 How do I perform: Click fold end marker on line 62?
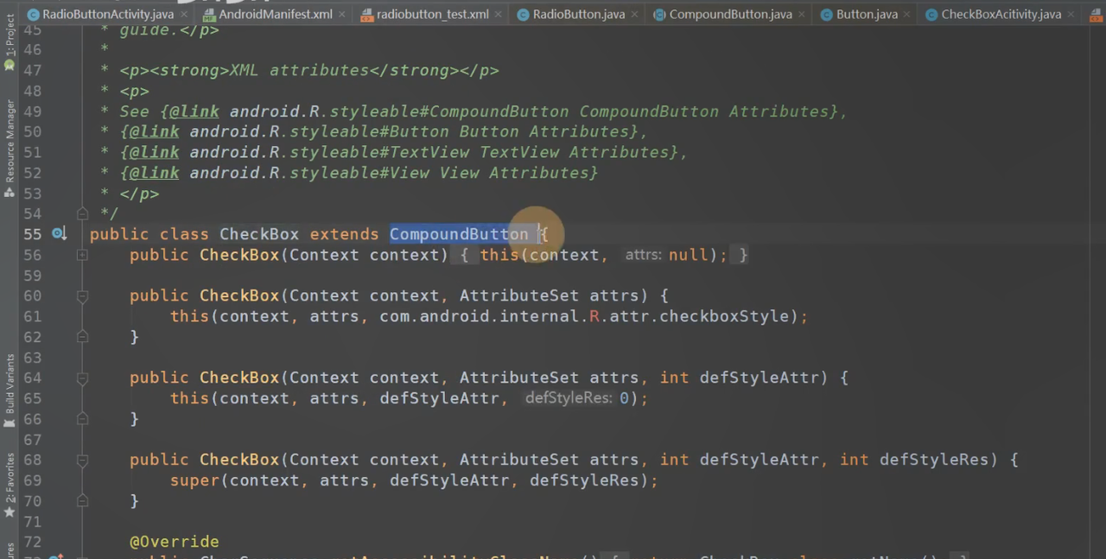point(82,337)
